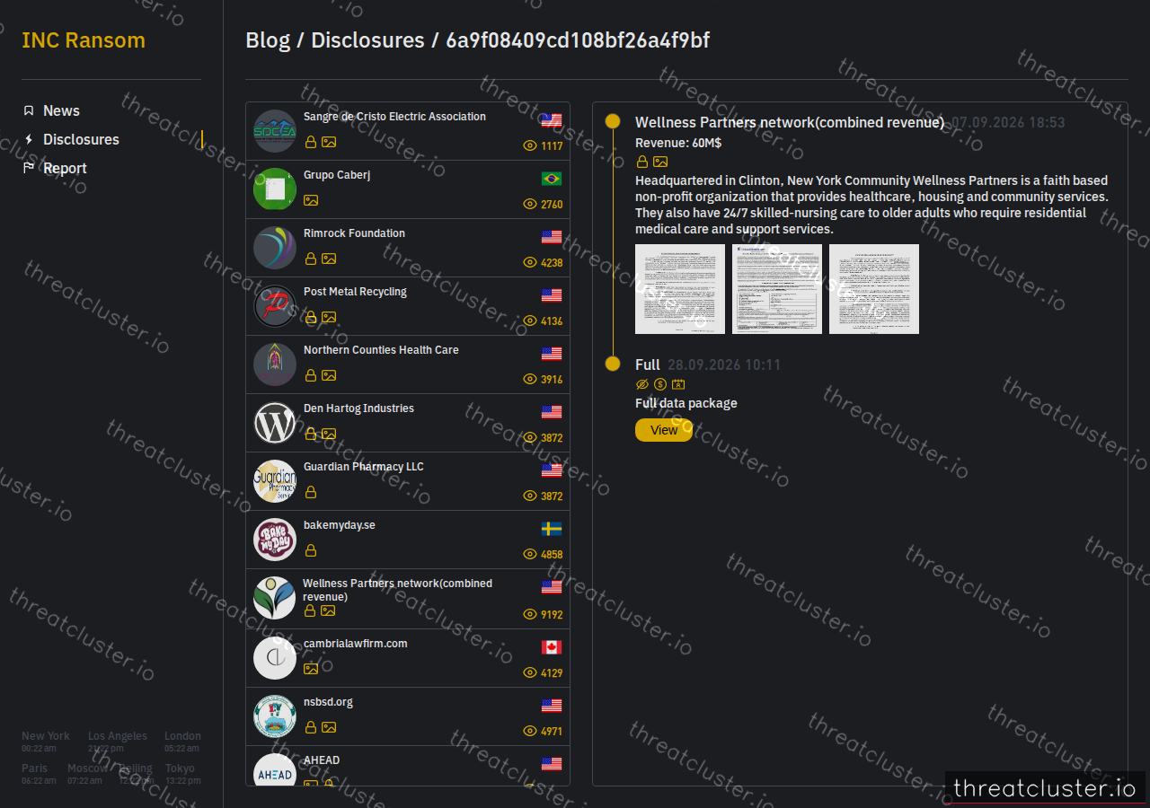The image size is (1150, 808).
Task: Open the News section in the sidebar
Action: tap(61, 110)
